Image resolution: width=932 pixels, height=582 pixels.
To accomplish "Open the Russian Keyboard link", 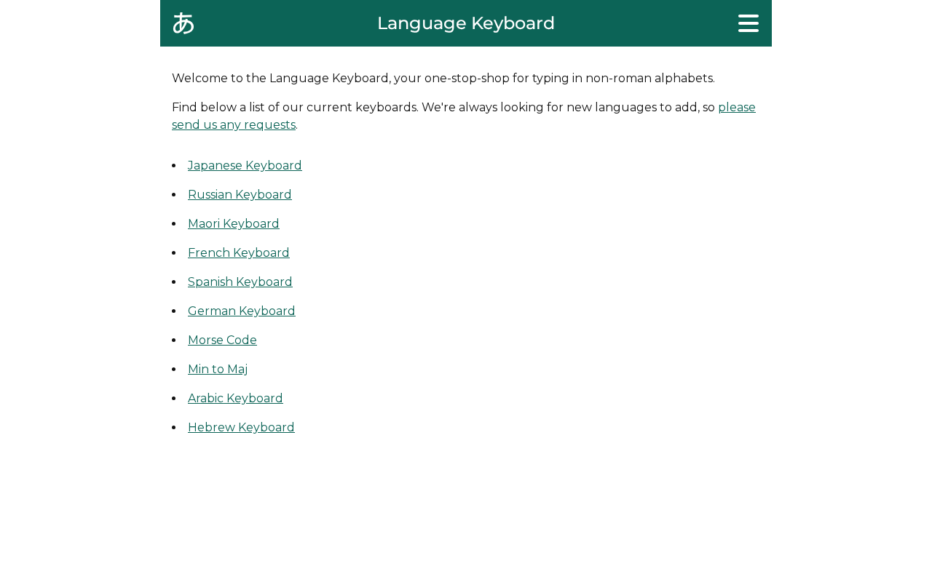I will [x=240, y=194].
